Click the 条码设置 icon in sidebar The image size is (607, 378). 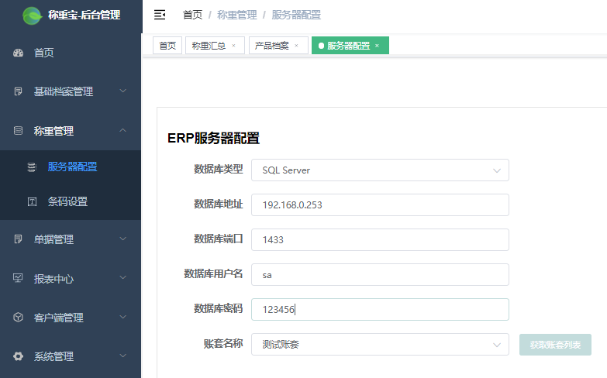pos(32,202)
